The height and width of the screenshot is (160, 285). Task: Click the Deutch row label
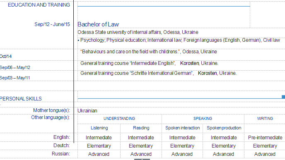tap(61, 146)
